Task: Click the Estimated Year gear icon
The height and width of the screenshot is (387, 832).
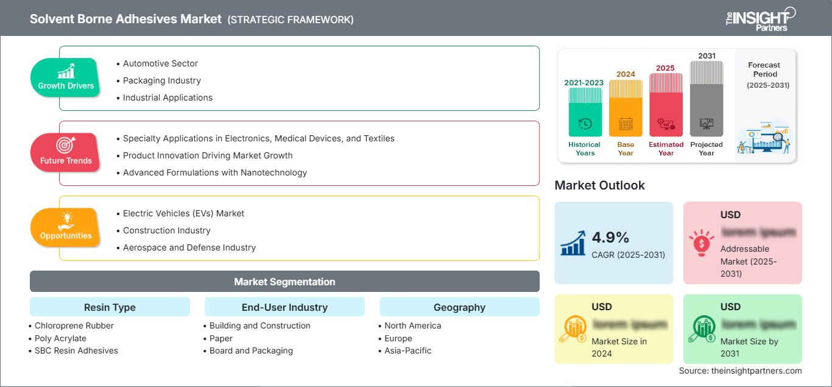Action: pyautogui.click(x=666, y=124)
